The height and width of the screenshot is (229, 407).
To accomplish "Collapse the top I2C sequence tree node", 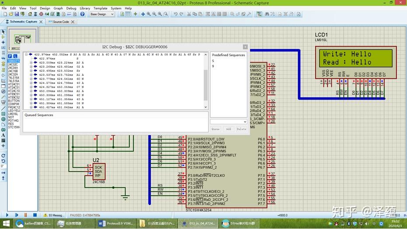I will (26, 55).
